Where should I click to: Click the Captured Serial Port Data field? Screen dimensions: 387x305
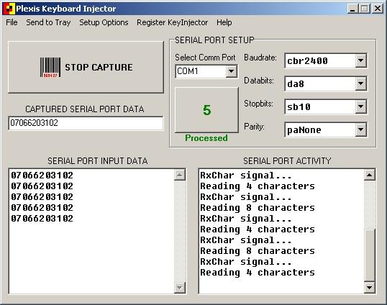[86, 123]
